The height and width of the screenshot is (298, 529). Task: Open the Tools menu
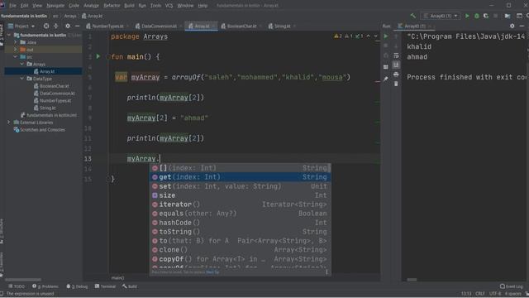coord(155,6)
